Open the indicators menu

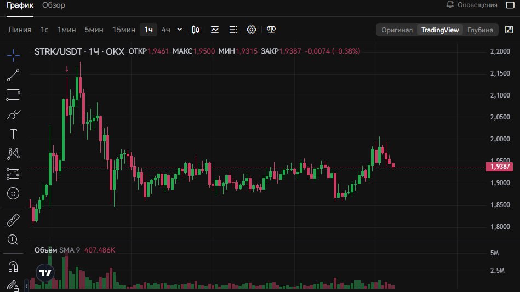215,30
